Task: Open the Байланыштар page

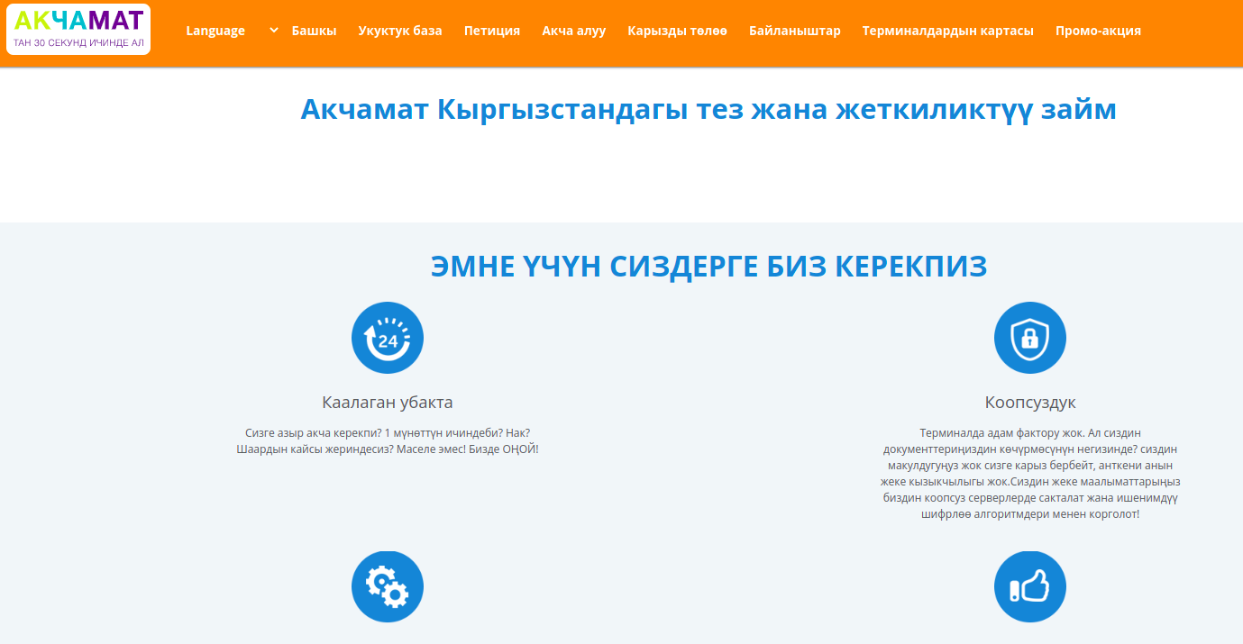Action: [x=794, y=31]
